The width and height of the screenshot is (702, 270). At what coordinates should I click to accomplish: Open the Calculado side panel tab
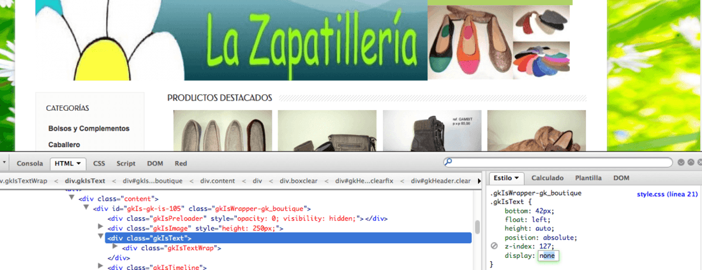(x=548, y=178)
